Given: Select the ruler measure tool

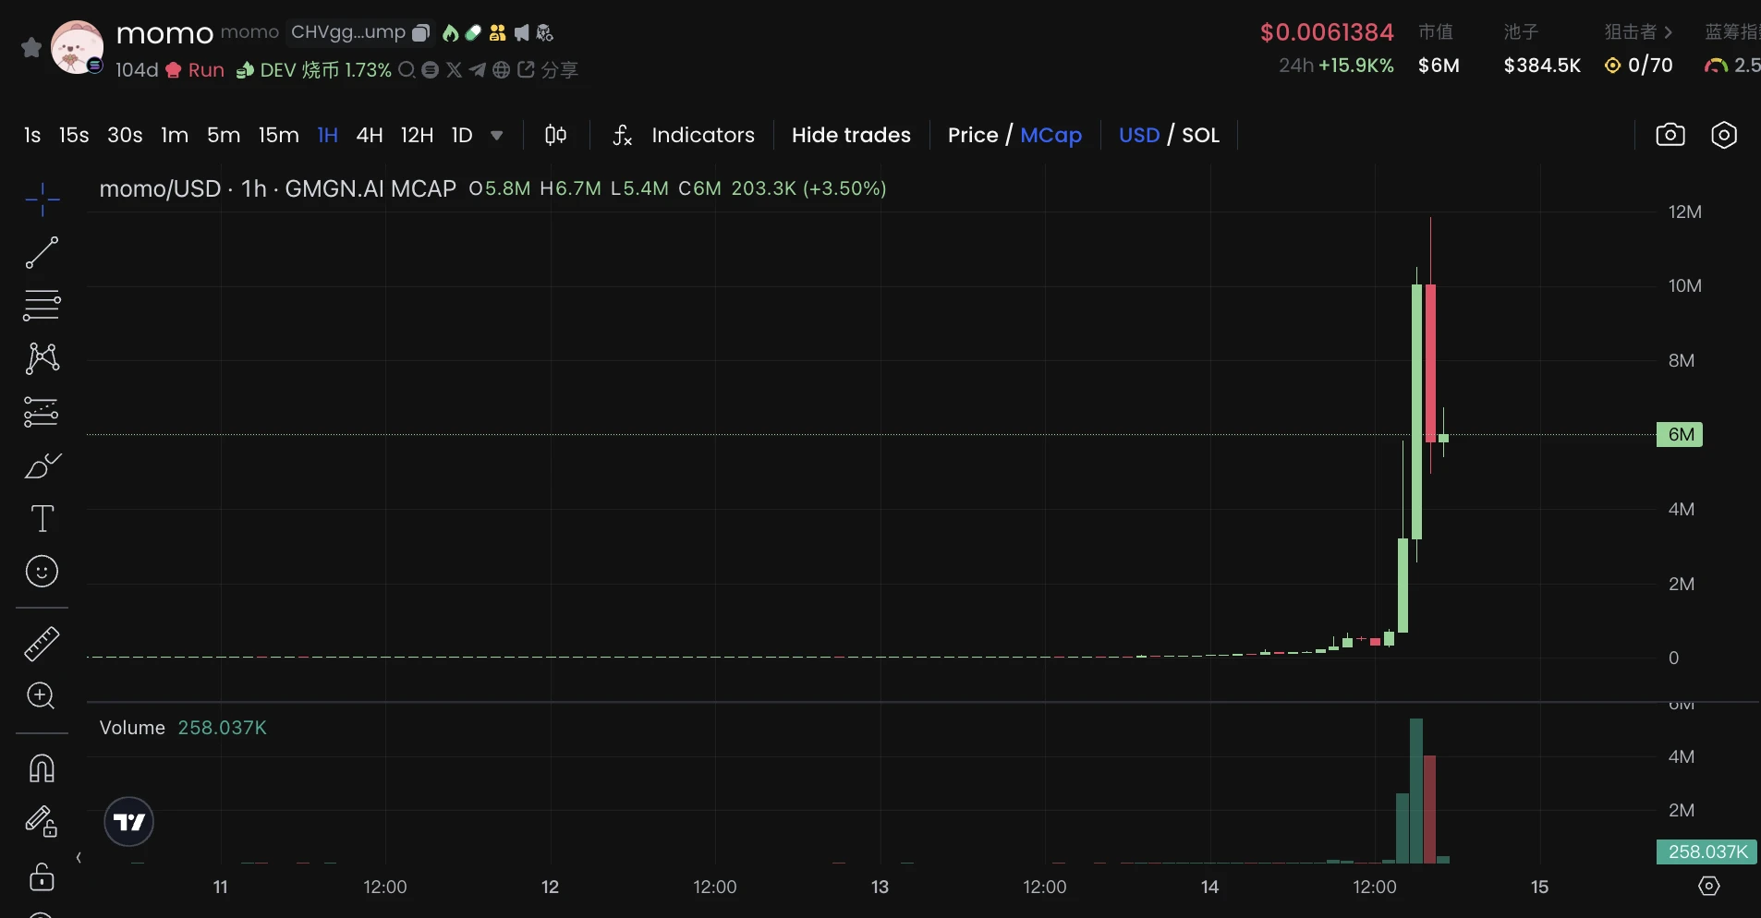Looking at the screenshot, I should click(x=42, y=644).
